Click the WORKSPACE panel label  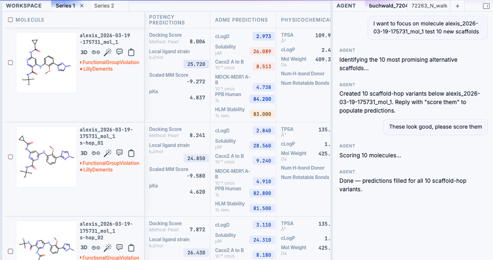click(24, 6)
